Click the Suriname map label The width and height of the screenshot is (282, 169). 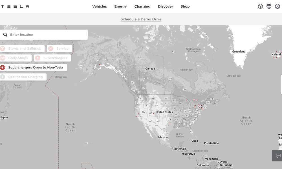point(226,165)
